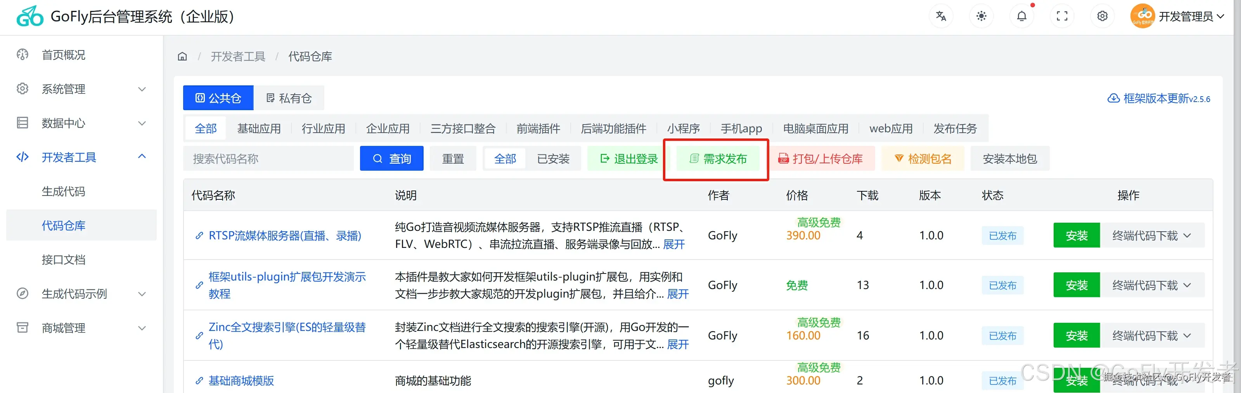Click the link icon beside 框架utils-plugin教程
The width and height of the screenshot is (1241, 393).
[199, 285]
